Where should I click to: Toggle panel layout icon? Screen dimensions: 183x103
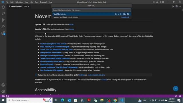(x=157, y=2)
